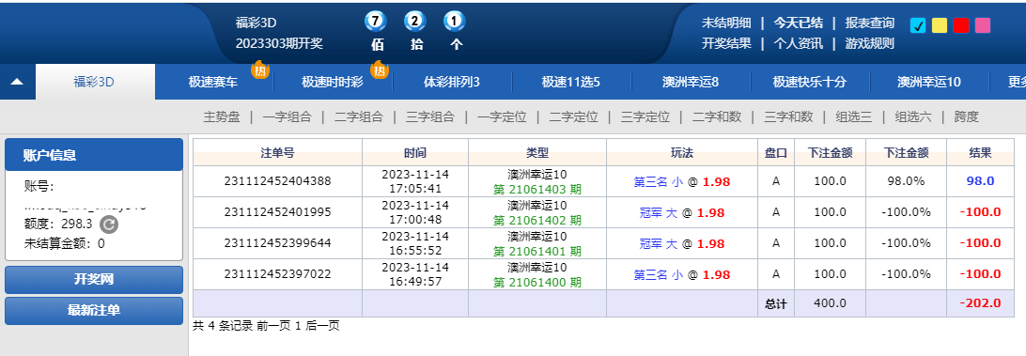Click the 2023303期开奖 draw label
Viewport: 1026px width, 356px height.
(x=279, y=44)
